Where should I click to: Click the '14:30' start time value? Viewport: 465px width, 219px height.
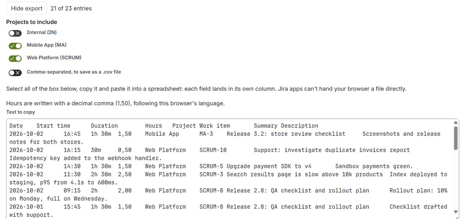[72, 166]
